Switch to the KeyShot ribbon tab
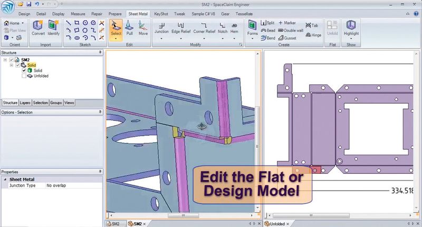Screen dimensions: 422x227 click(161, 14)
